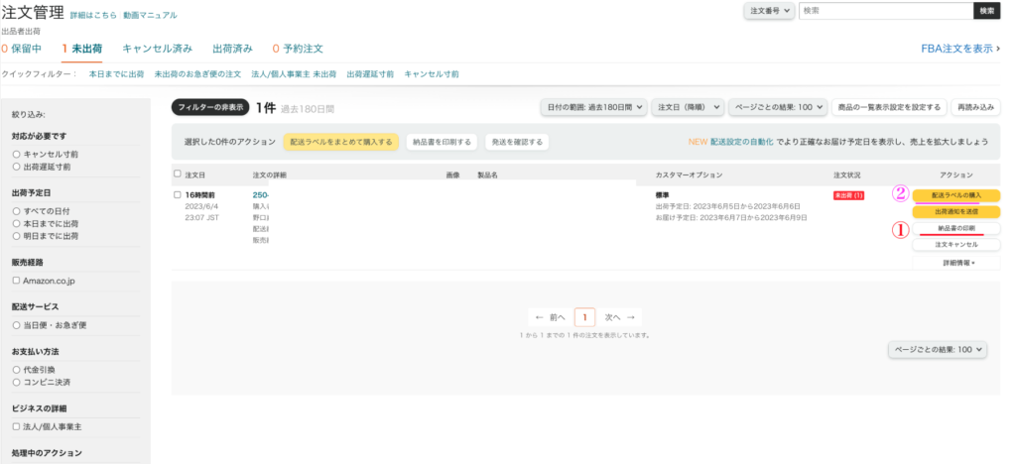Click the 検索 search button
The image size is (1016, 464).
(x=986, y=10)
